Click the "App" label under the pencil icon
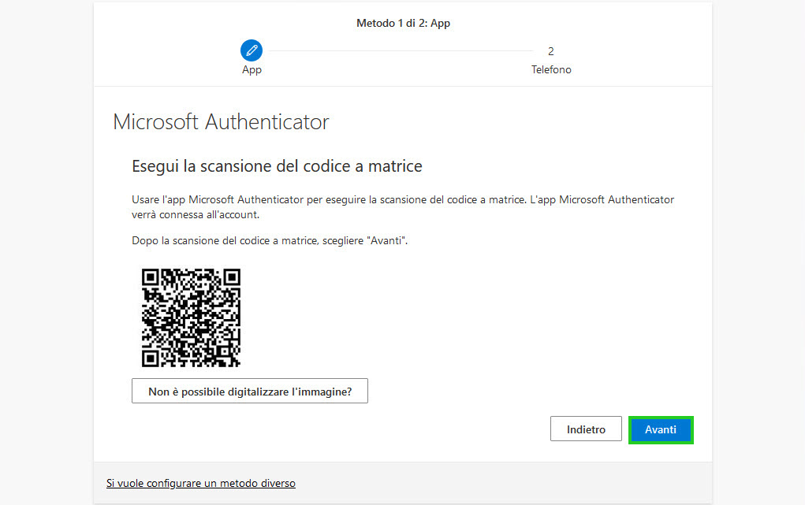Image resolution: width=805 pixels, height=505 pixels. point(252,70)
